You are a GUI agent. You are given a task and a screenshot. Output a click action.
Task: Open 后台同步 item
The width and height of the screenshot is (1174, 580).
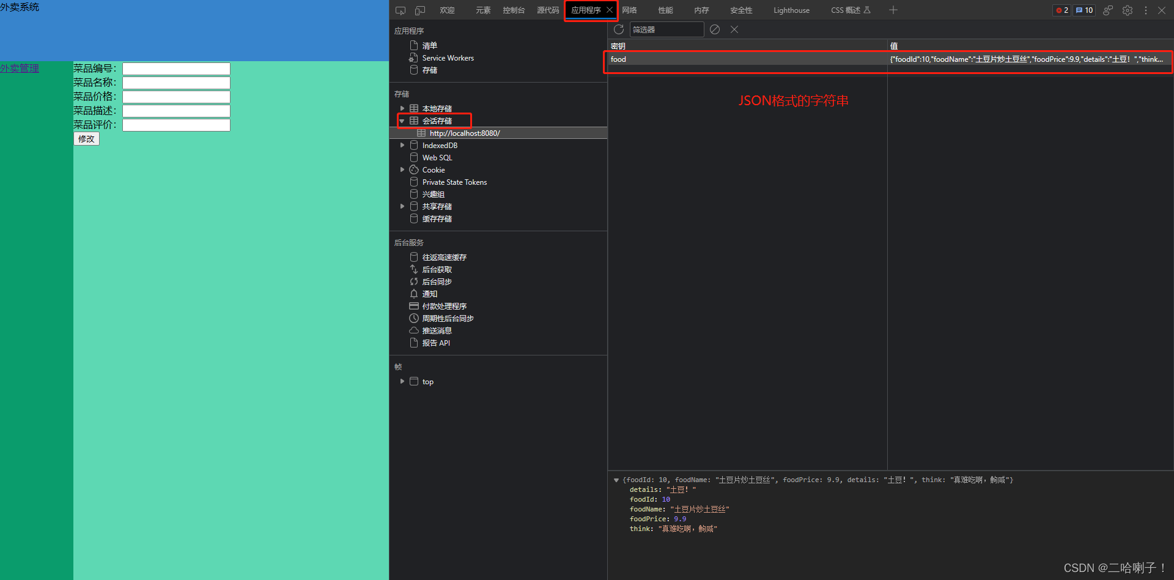click(437, 281)
